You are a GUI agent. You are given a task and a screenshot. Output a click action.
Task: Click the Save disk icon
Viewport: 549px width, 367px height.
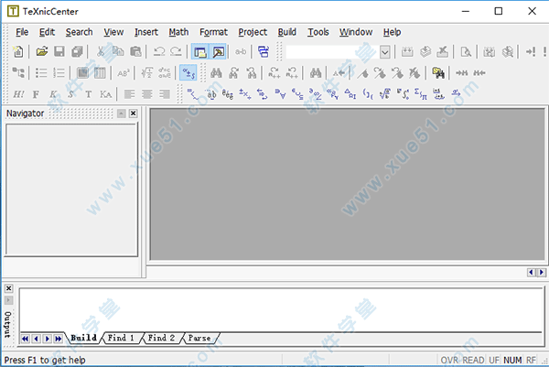[x=59, y=52]
